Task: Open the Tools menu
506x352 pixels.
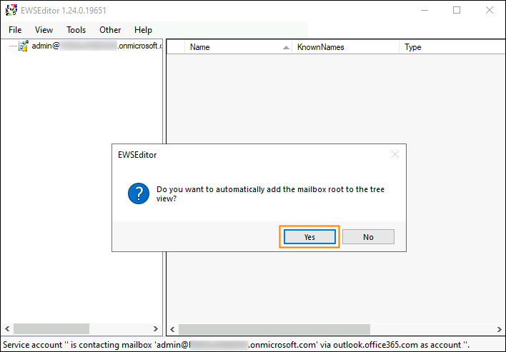Action: [76, 30]
